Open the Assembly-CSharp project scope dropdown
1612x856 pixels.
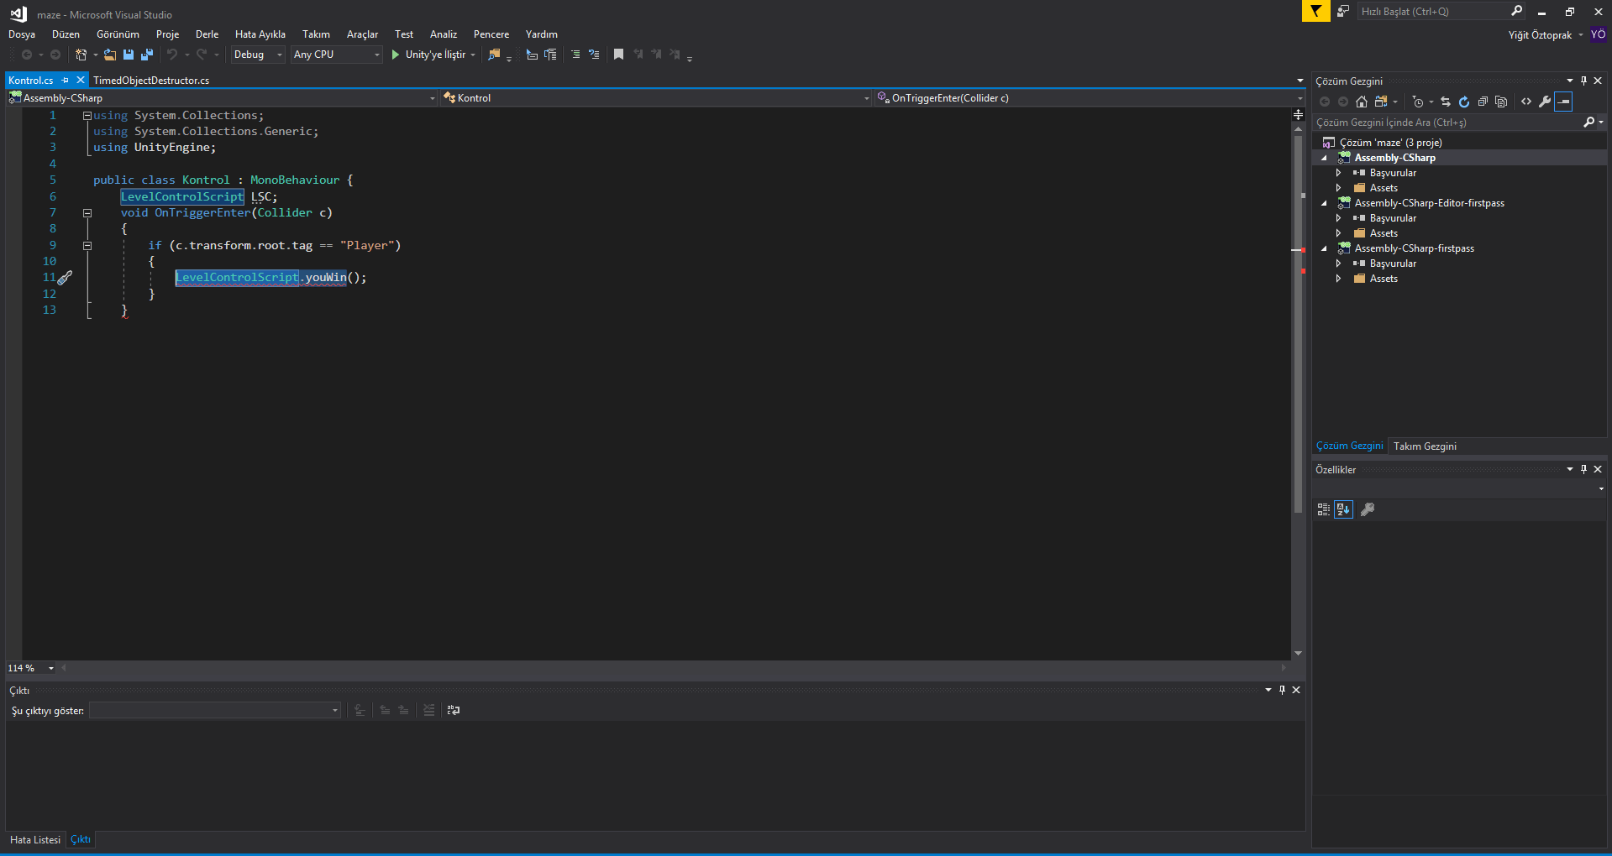[x=223, y=98]
